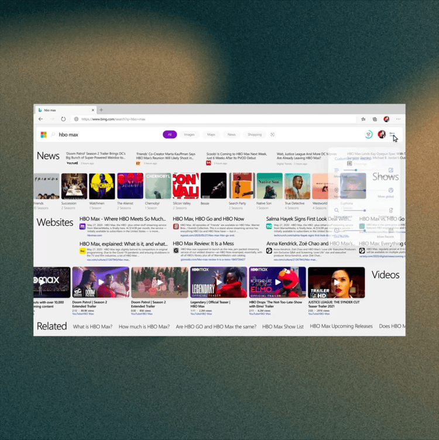The image size is (439, 440).
Task: Select the Bessie show thumbnail
Action: click(213, 185)
